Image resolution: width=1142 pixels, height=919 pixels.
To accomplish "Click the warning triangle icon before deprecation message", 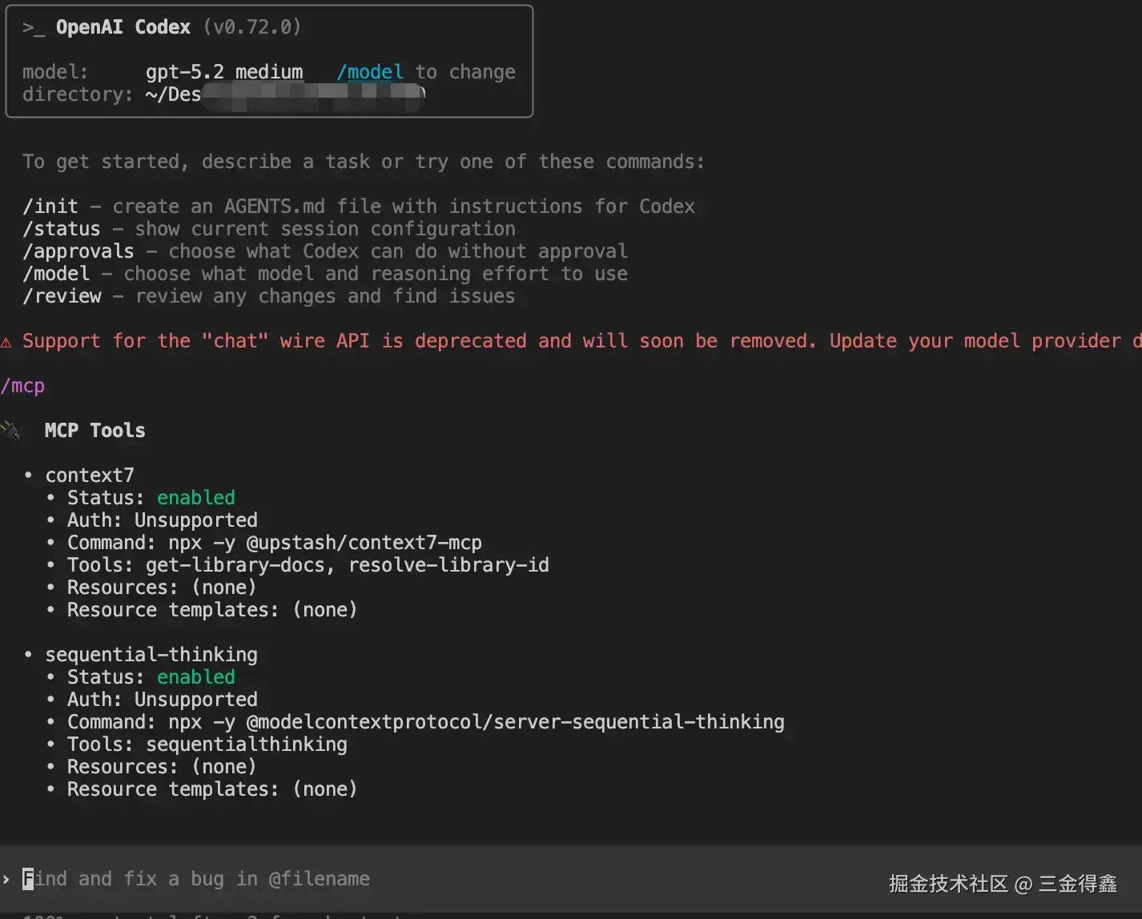I will click(x=6, y=343).
